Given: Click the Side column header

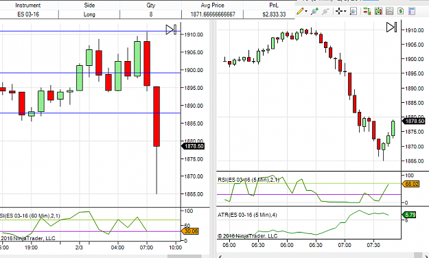Looking at the screenshot, I should coord(89,5).
